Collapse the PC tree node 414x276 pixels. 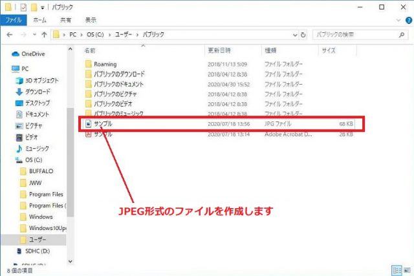pos(6,69)
